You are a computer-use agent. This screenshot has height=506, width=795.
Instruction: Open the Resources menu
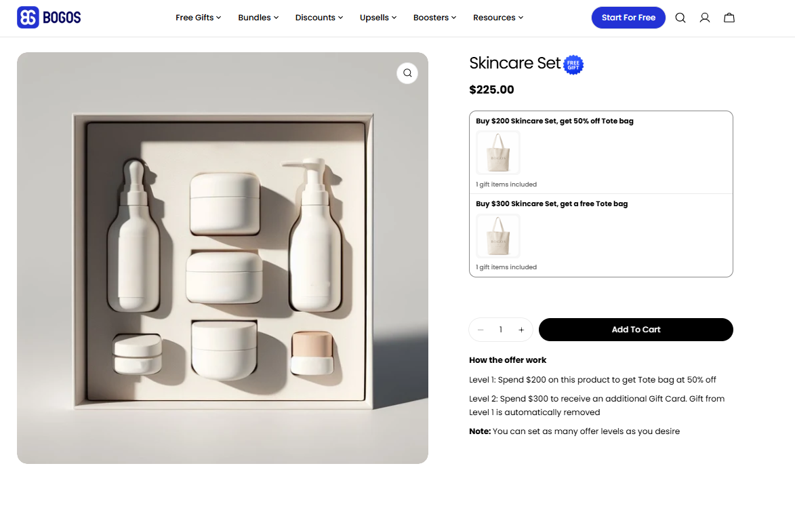[498, 18]
